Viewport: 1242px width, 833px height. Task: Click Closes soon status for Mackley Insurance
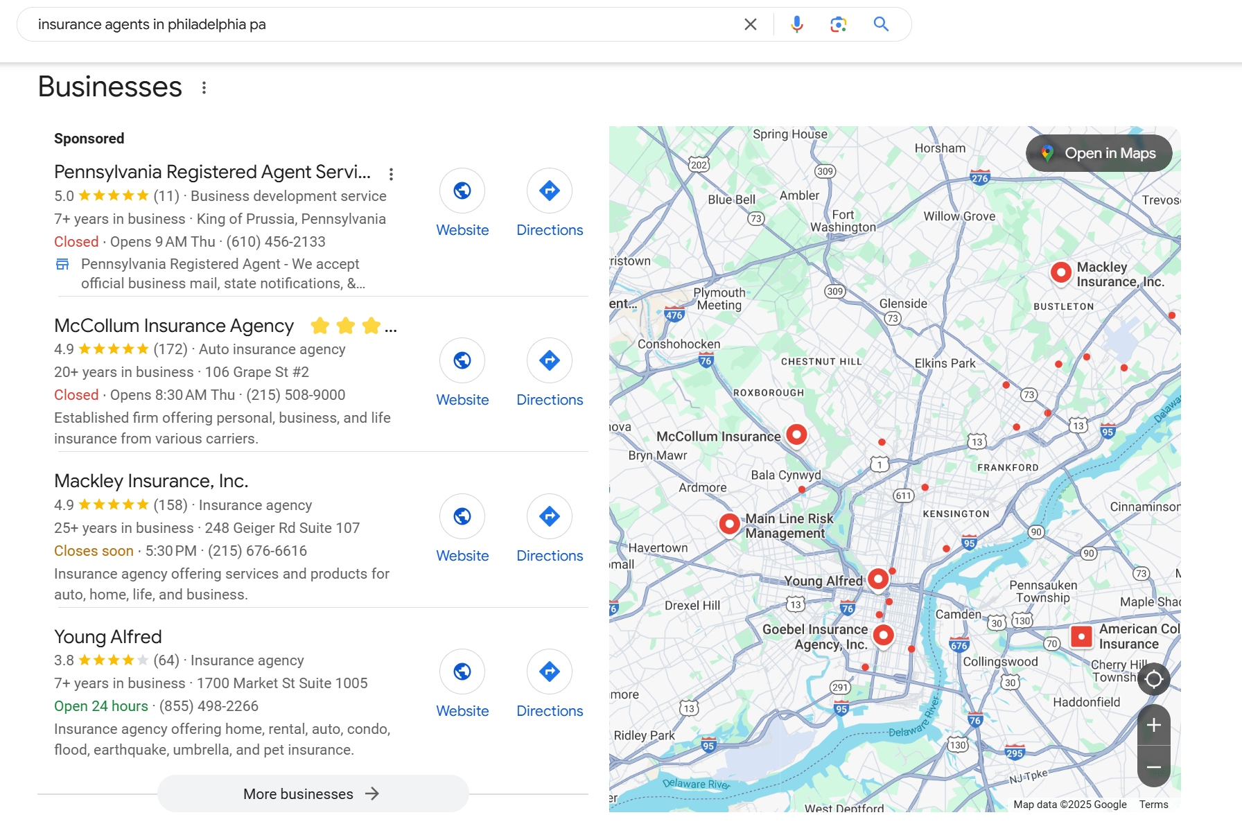pos(94,551)
